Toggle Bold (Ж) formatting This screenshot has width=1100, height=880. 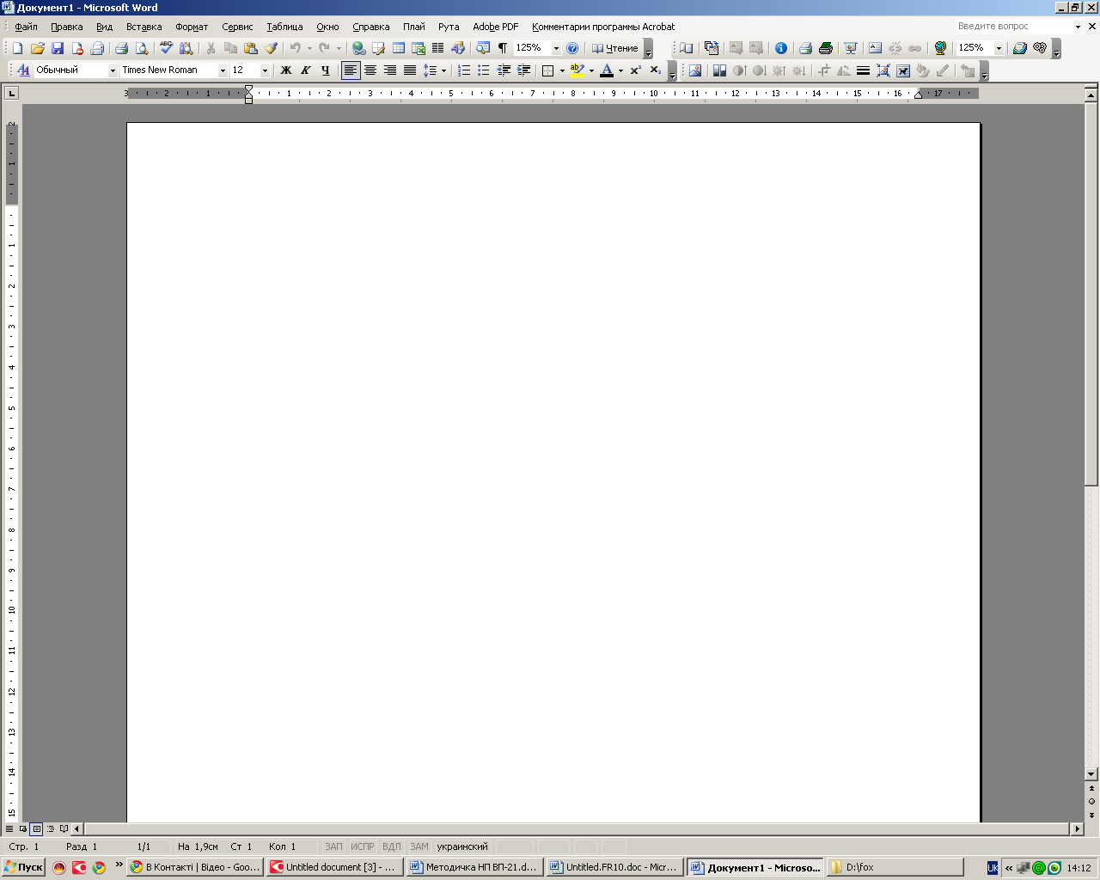point(286,70)
